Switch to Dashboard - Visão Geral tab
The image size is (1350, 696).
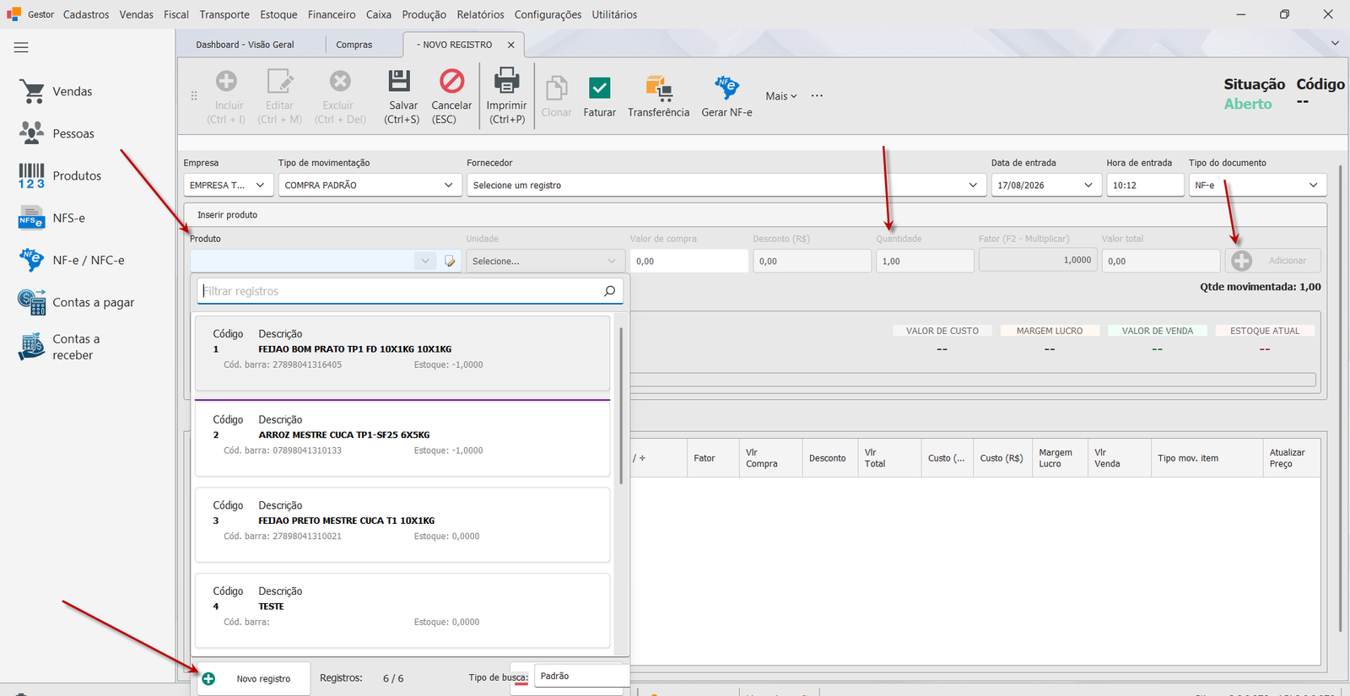pos(245,45)
